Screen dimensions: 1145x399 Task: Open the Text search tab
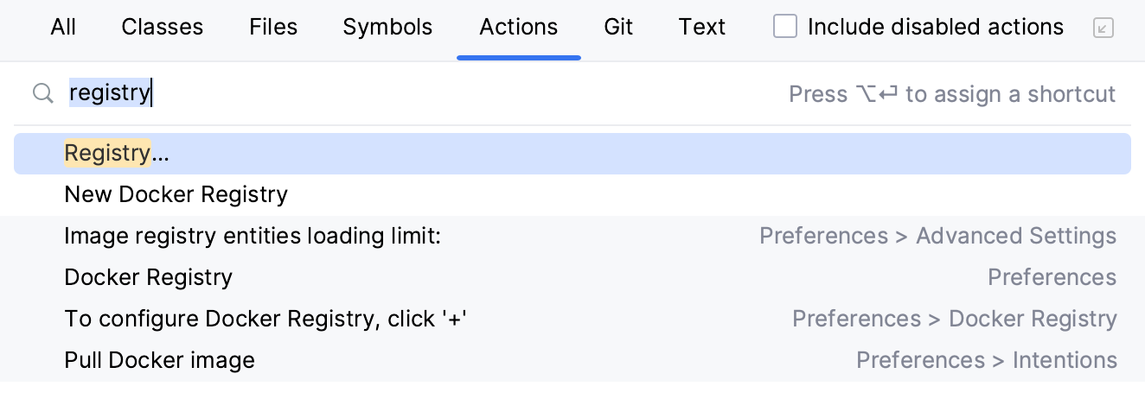(x=701, y=28)
